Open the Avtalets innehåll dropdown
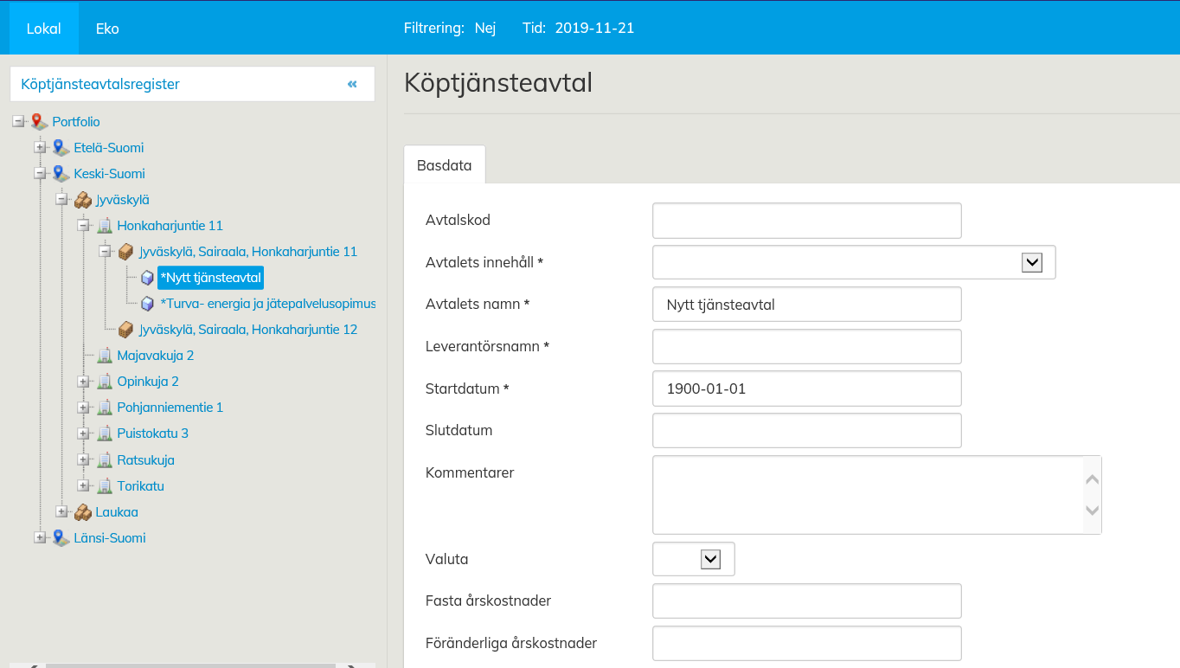This screenshot has height=668, width=1180. click(x=1031, y=262)
